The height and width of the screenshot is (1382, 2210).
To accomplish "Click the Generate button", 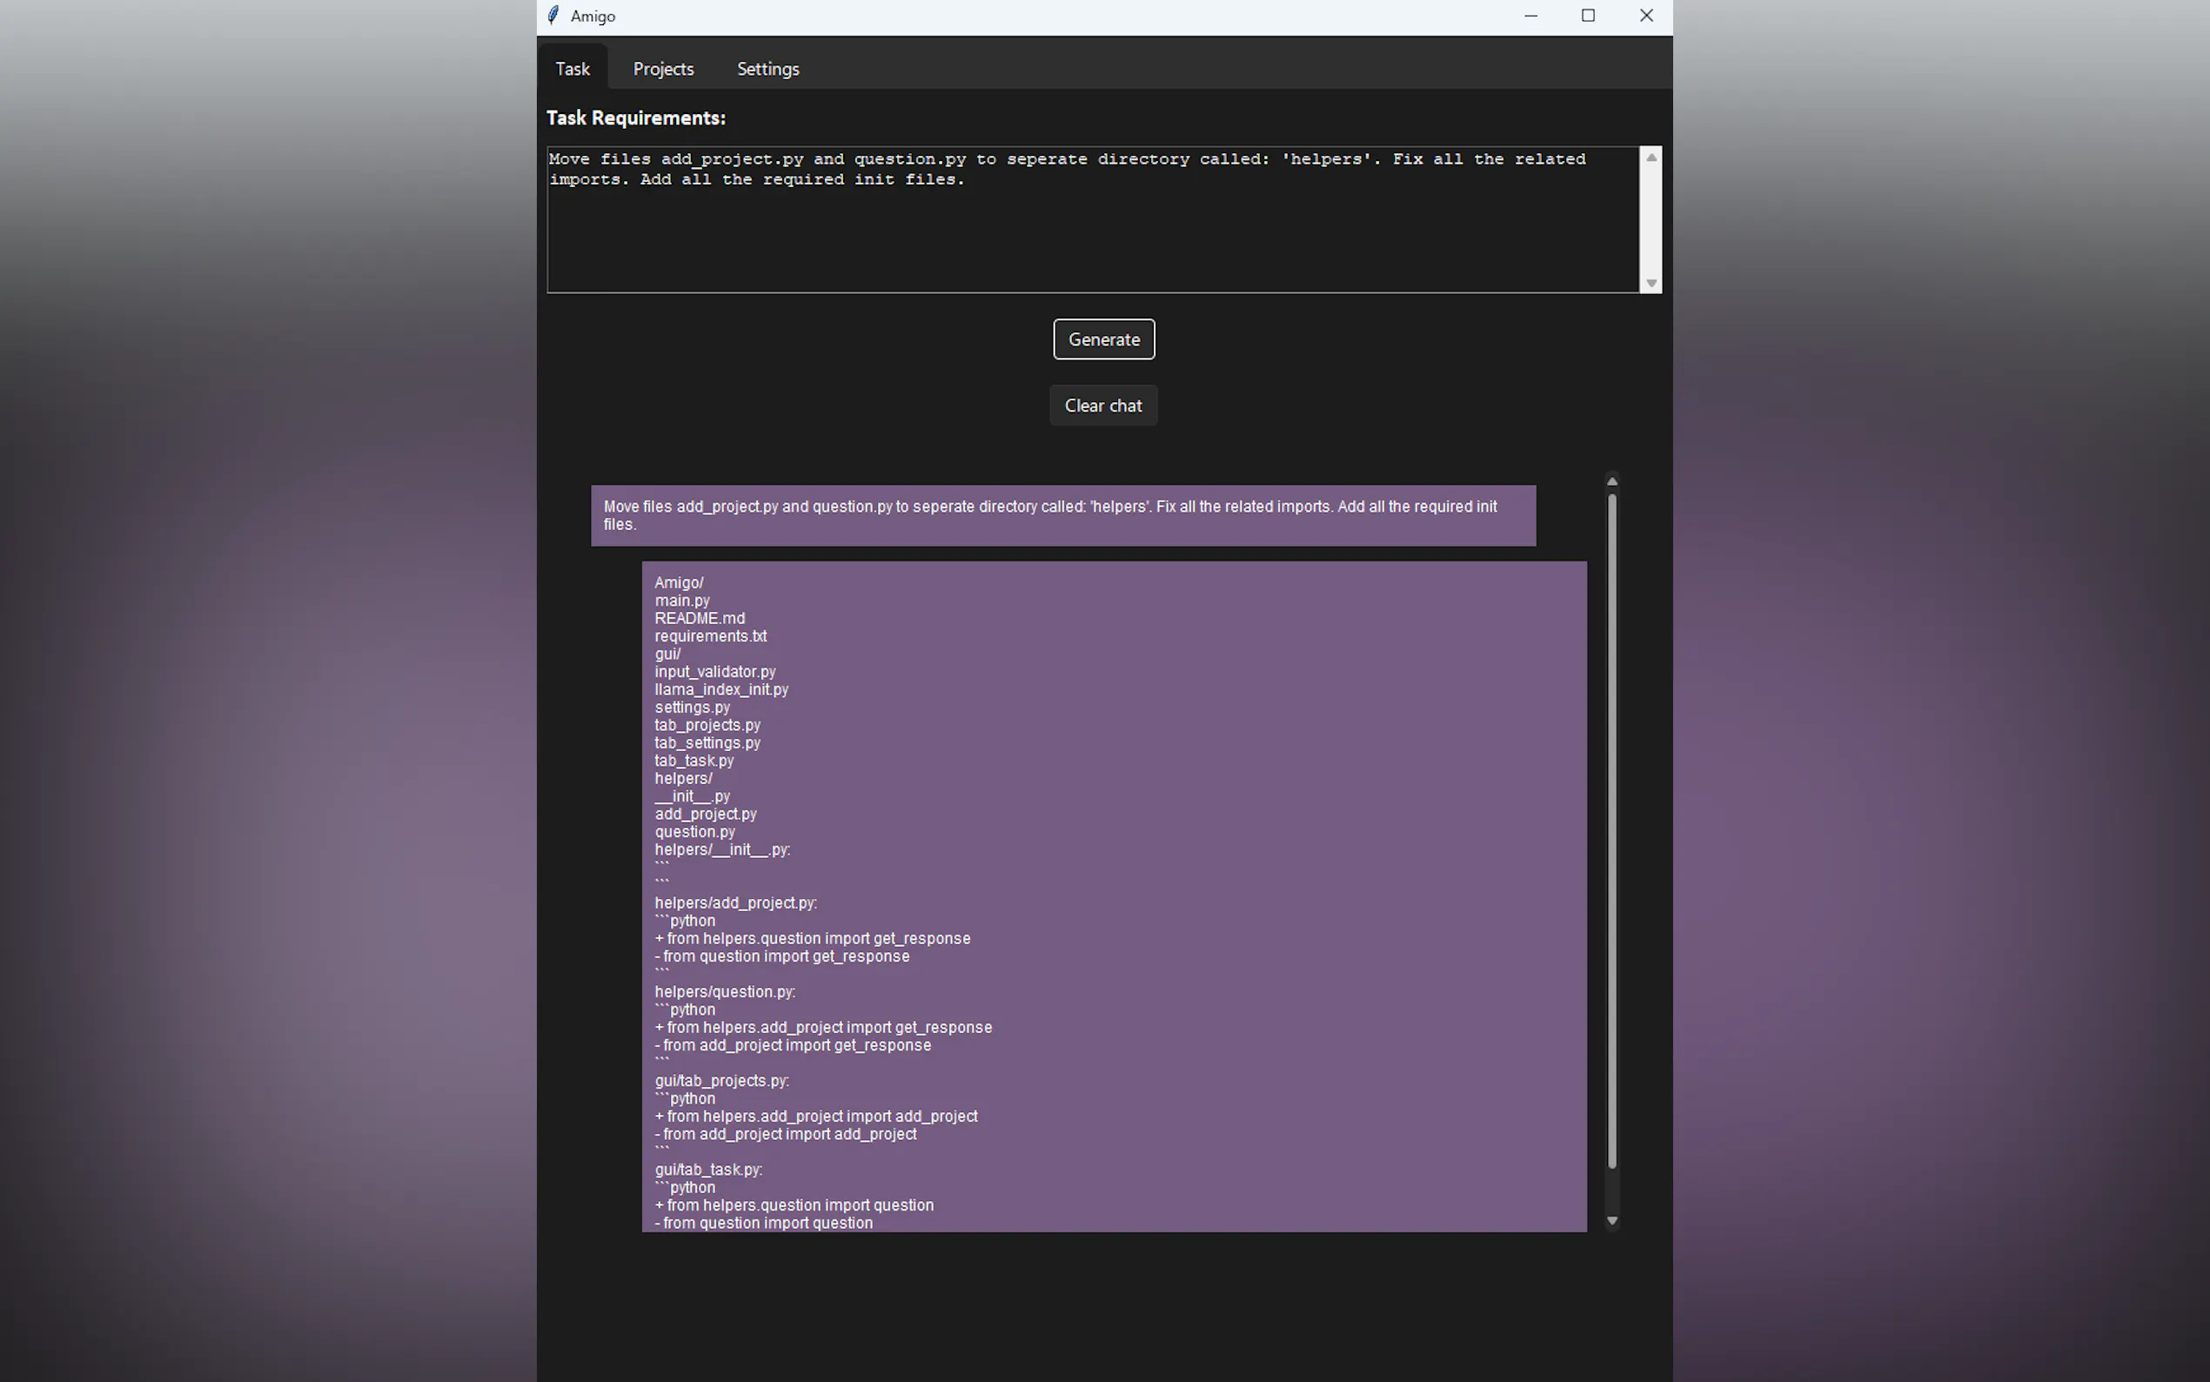I will pyautogui.click(x=1103, y=339).
